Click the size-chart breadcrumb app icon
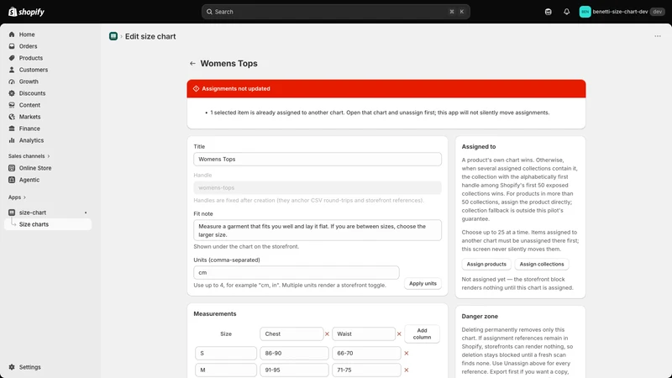The height and width of the screenshot is (378, 672). point(113,36)
